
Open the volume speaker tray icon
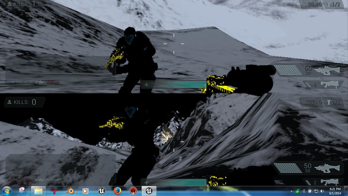322,191
